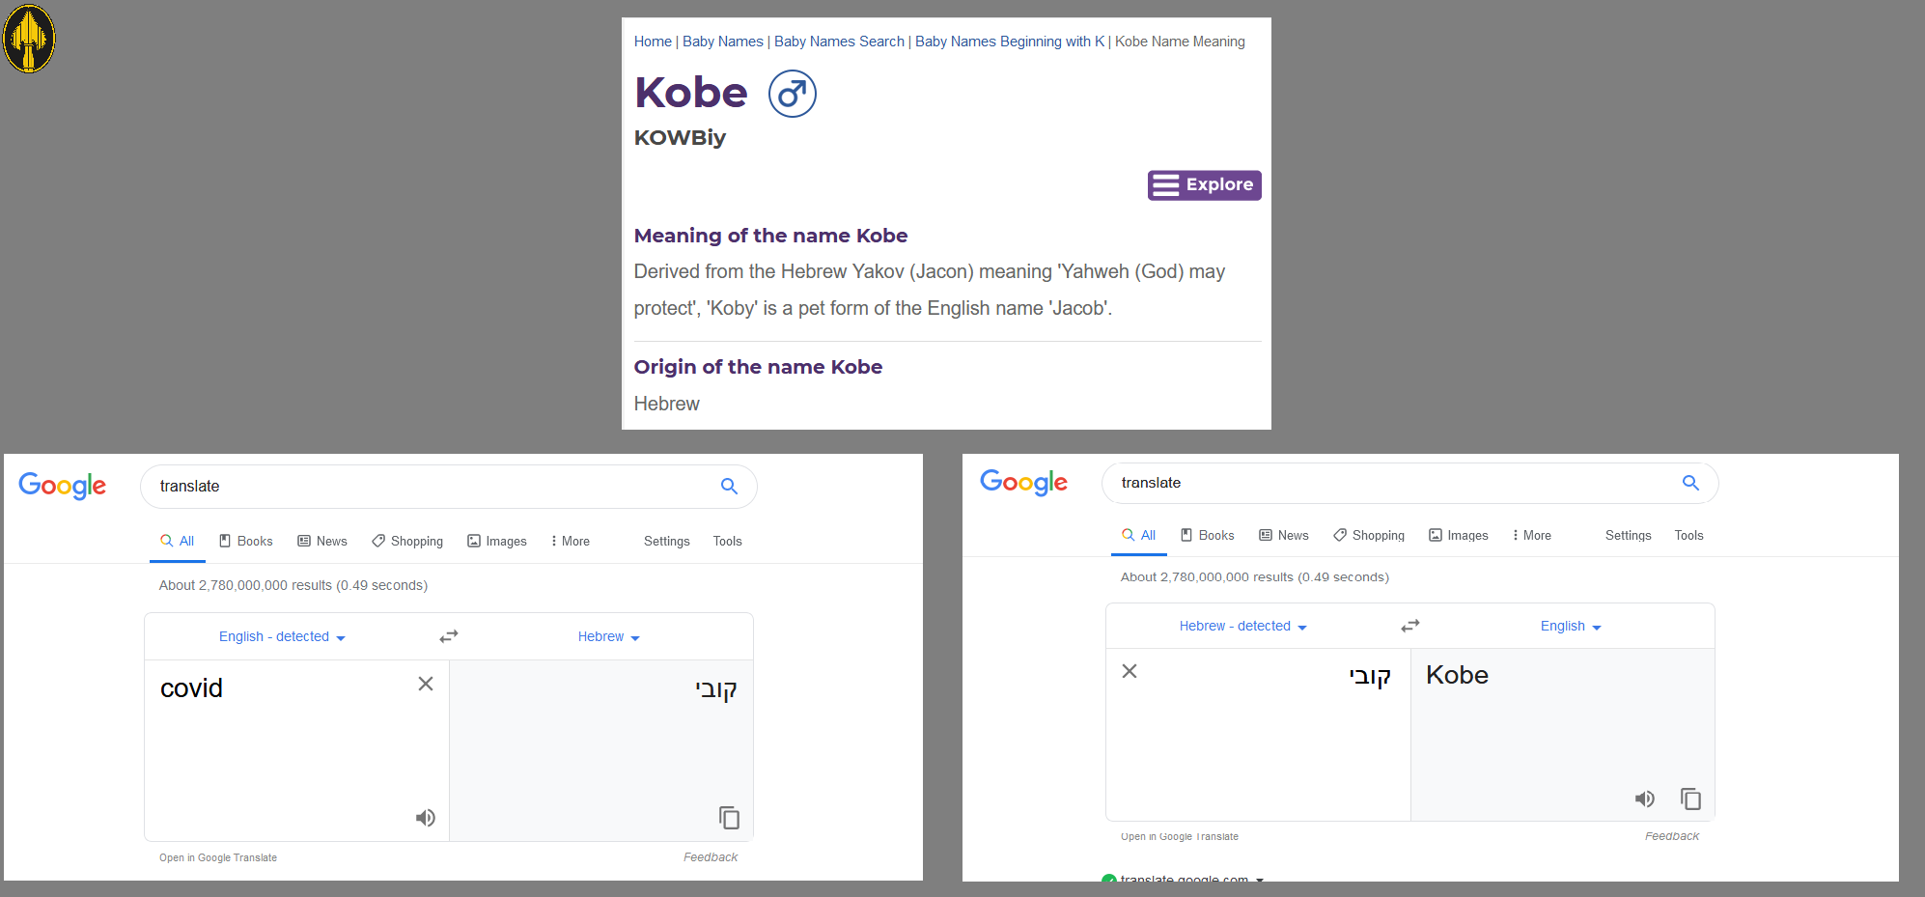Open the Hebrew target language dropdown
The height and width of the screenshot is (897, 1925).
coord(609,636)
